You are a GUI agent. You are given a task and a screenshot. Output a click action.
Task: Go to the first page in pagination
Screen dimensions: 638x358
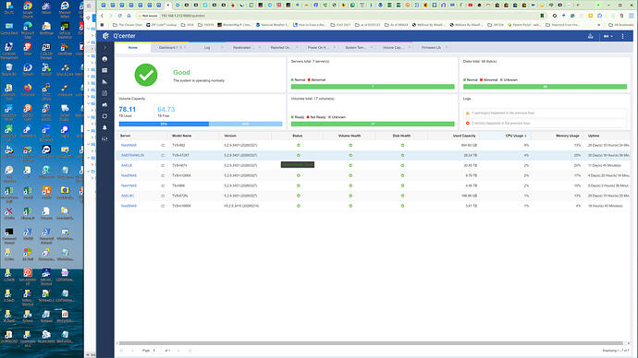(x=121, y=351)
